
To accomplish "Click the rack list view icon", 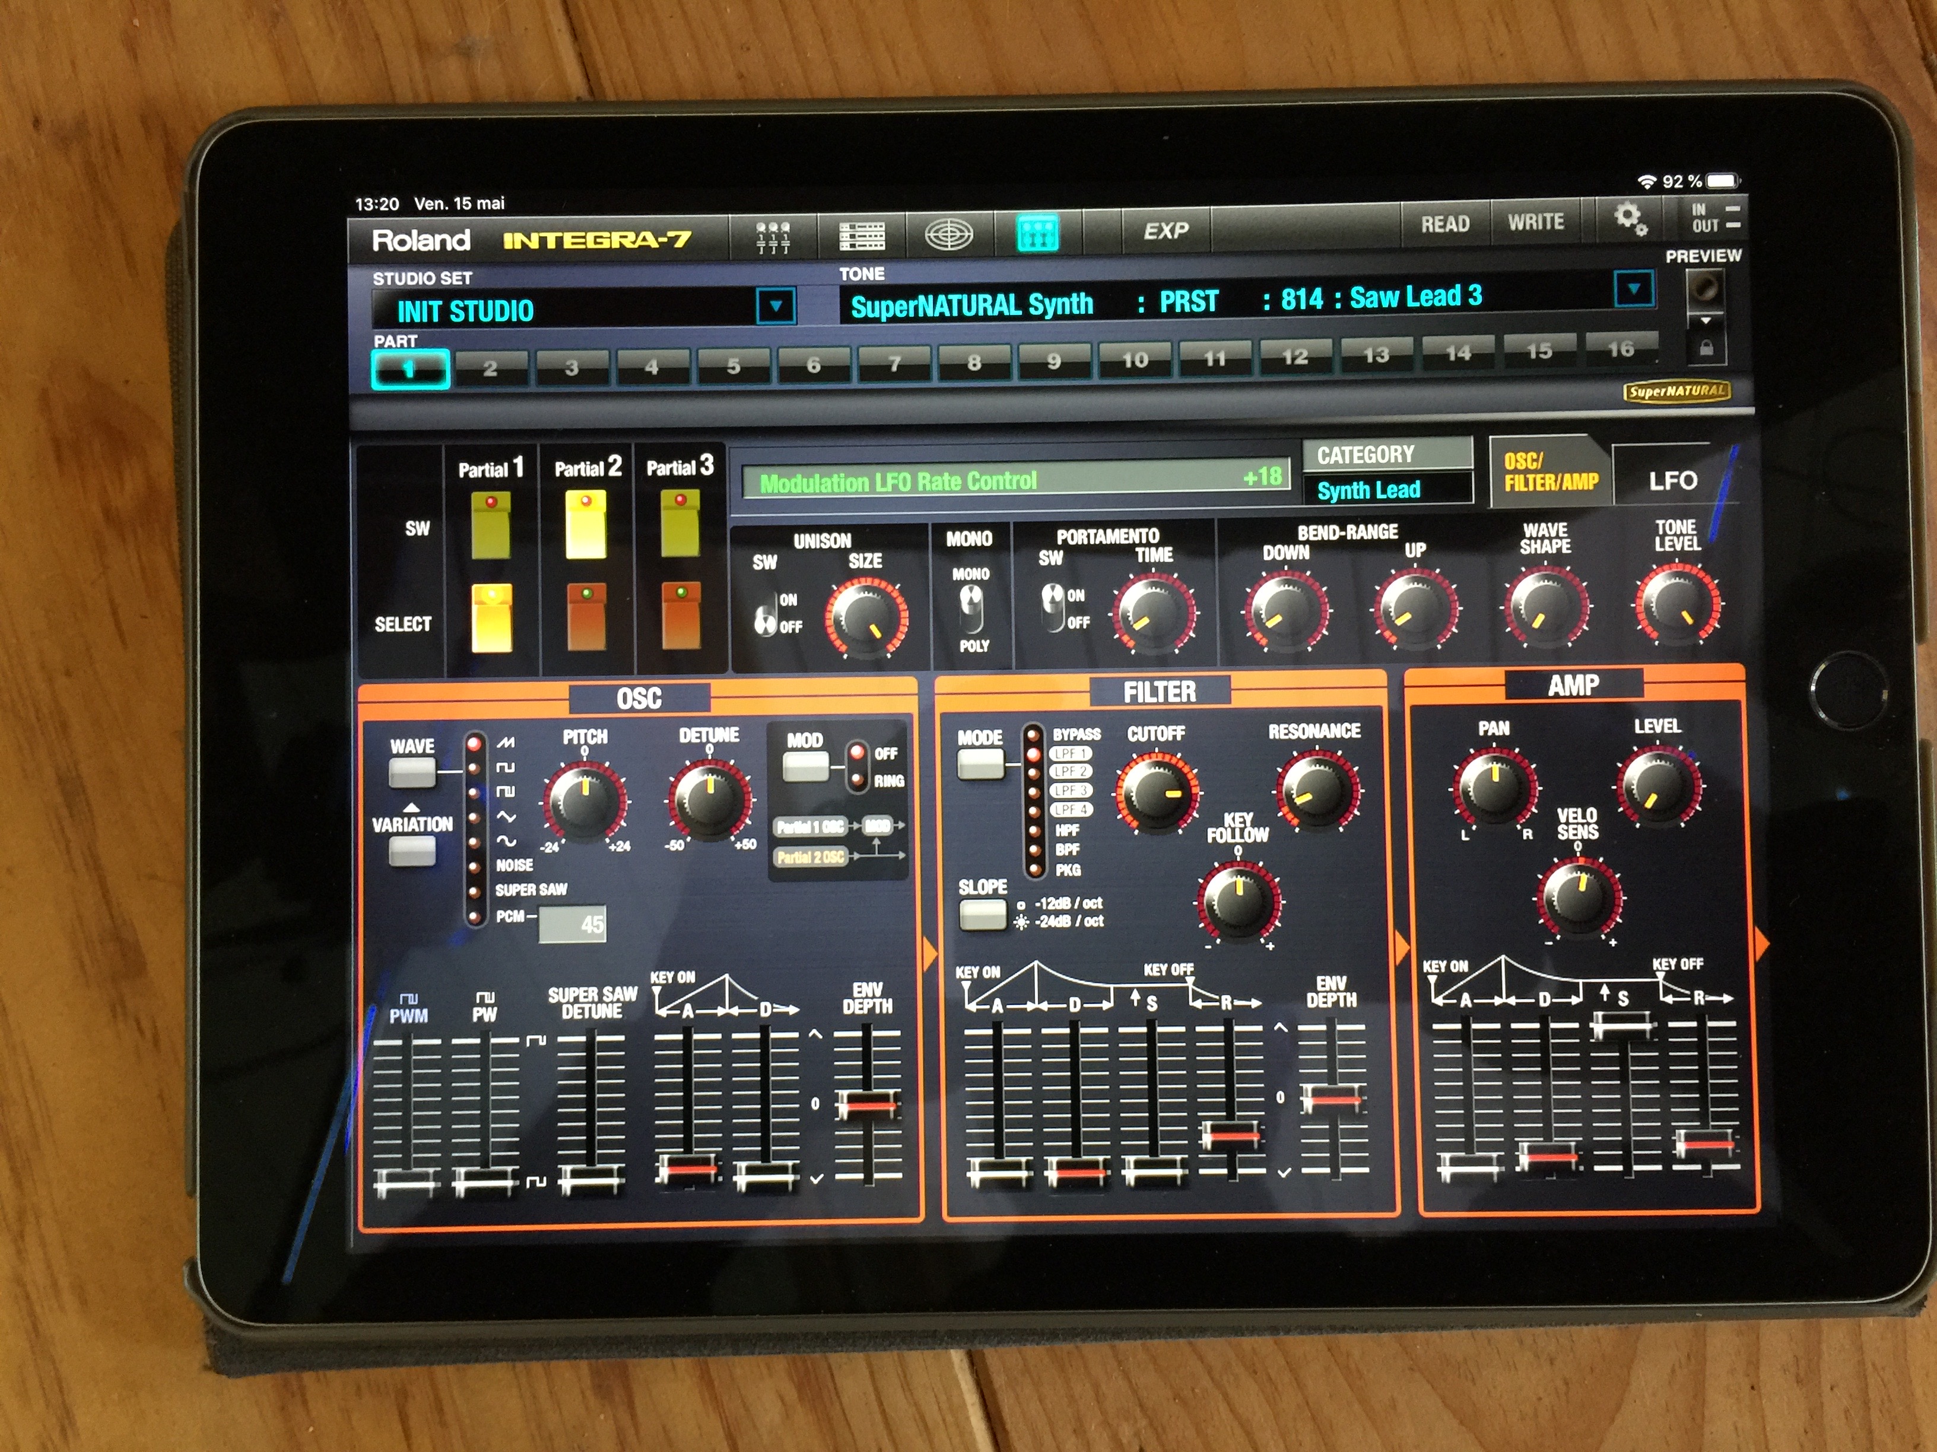I will point(862,235).
